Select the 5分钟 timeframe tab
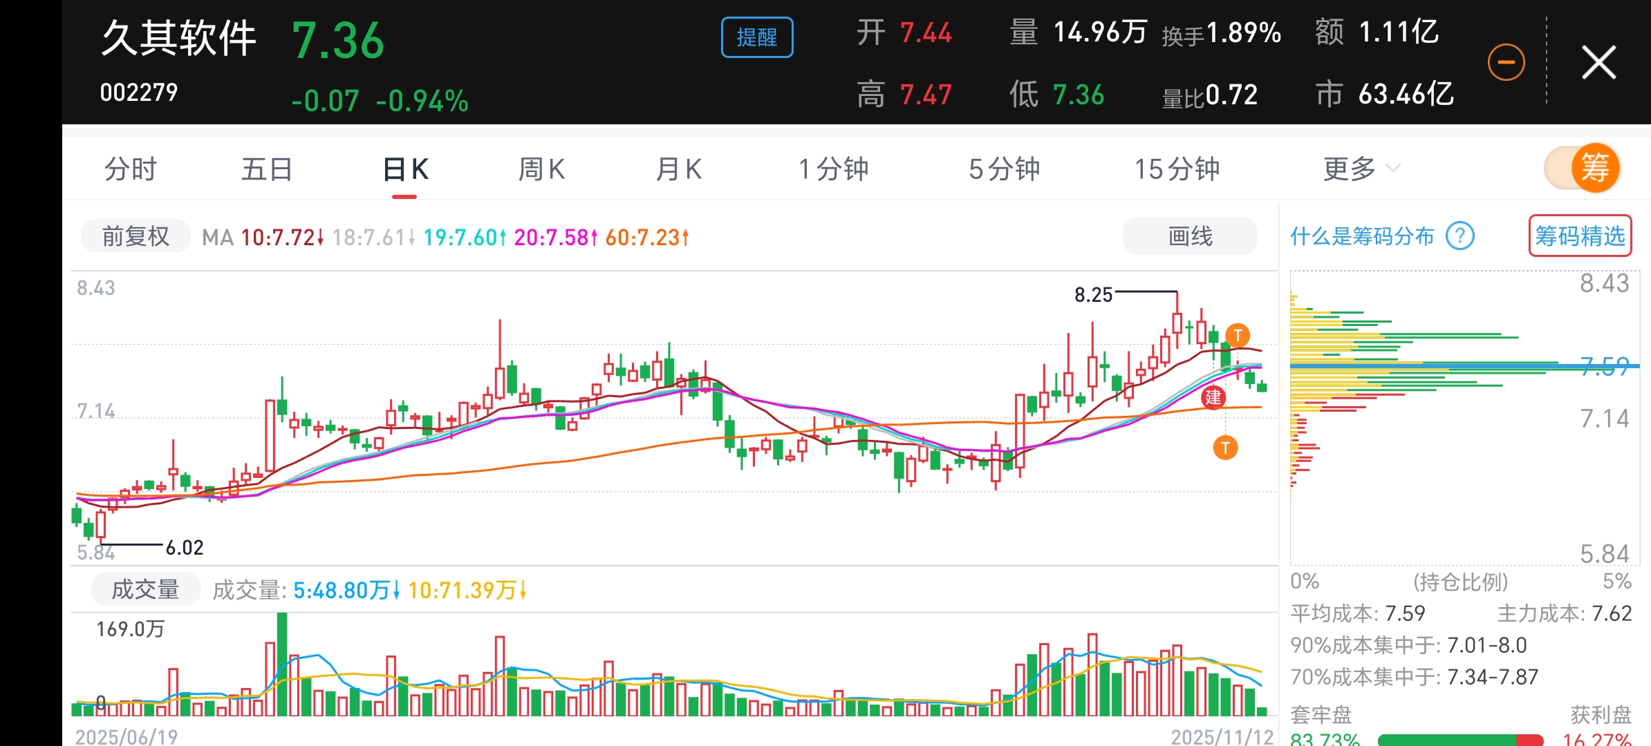 [x=1003, y=169]
